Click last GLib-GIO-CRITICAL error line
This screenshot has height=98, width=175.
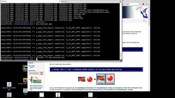click(50, 56)
